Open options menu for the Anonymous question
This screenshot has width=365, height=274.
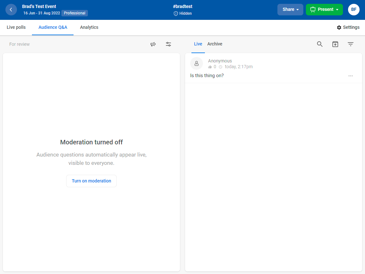351,76
